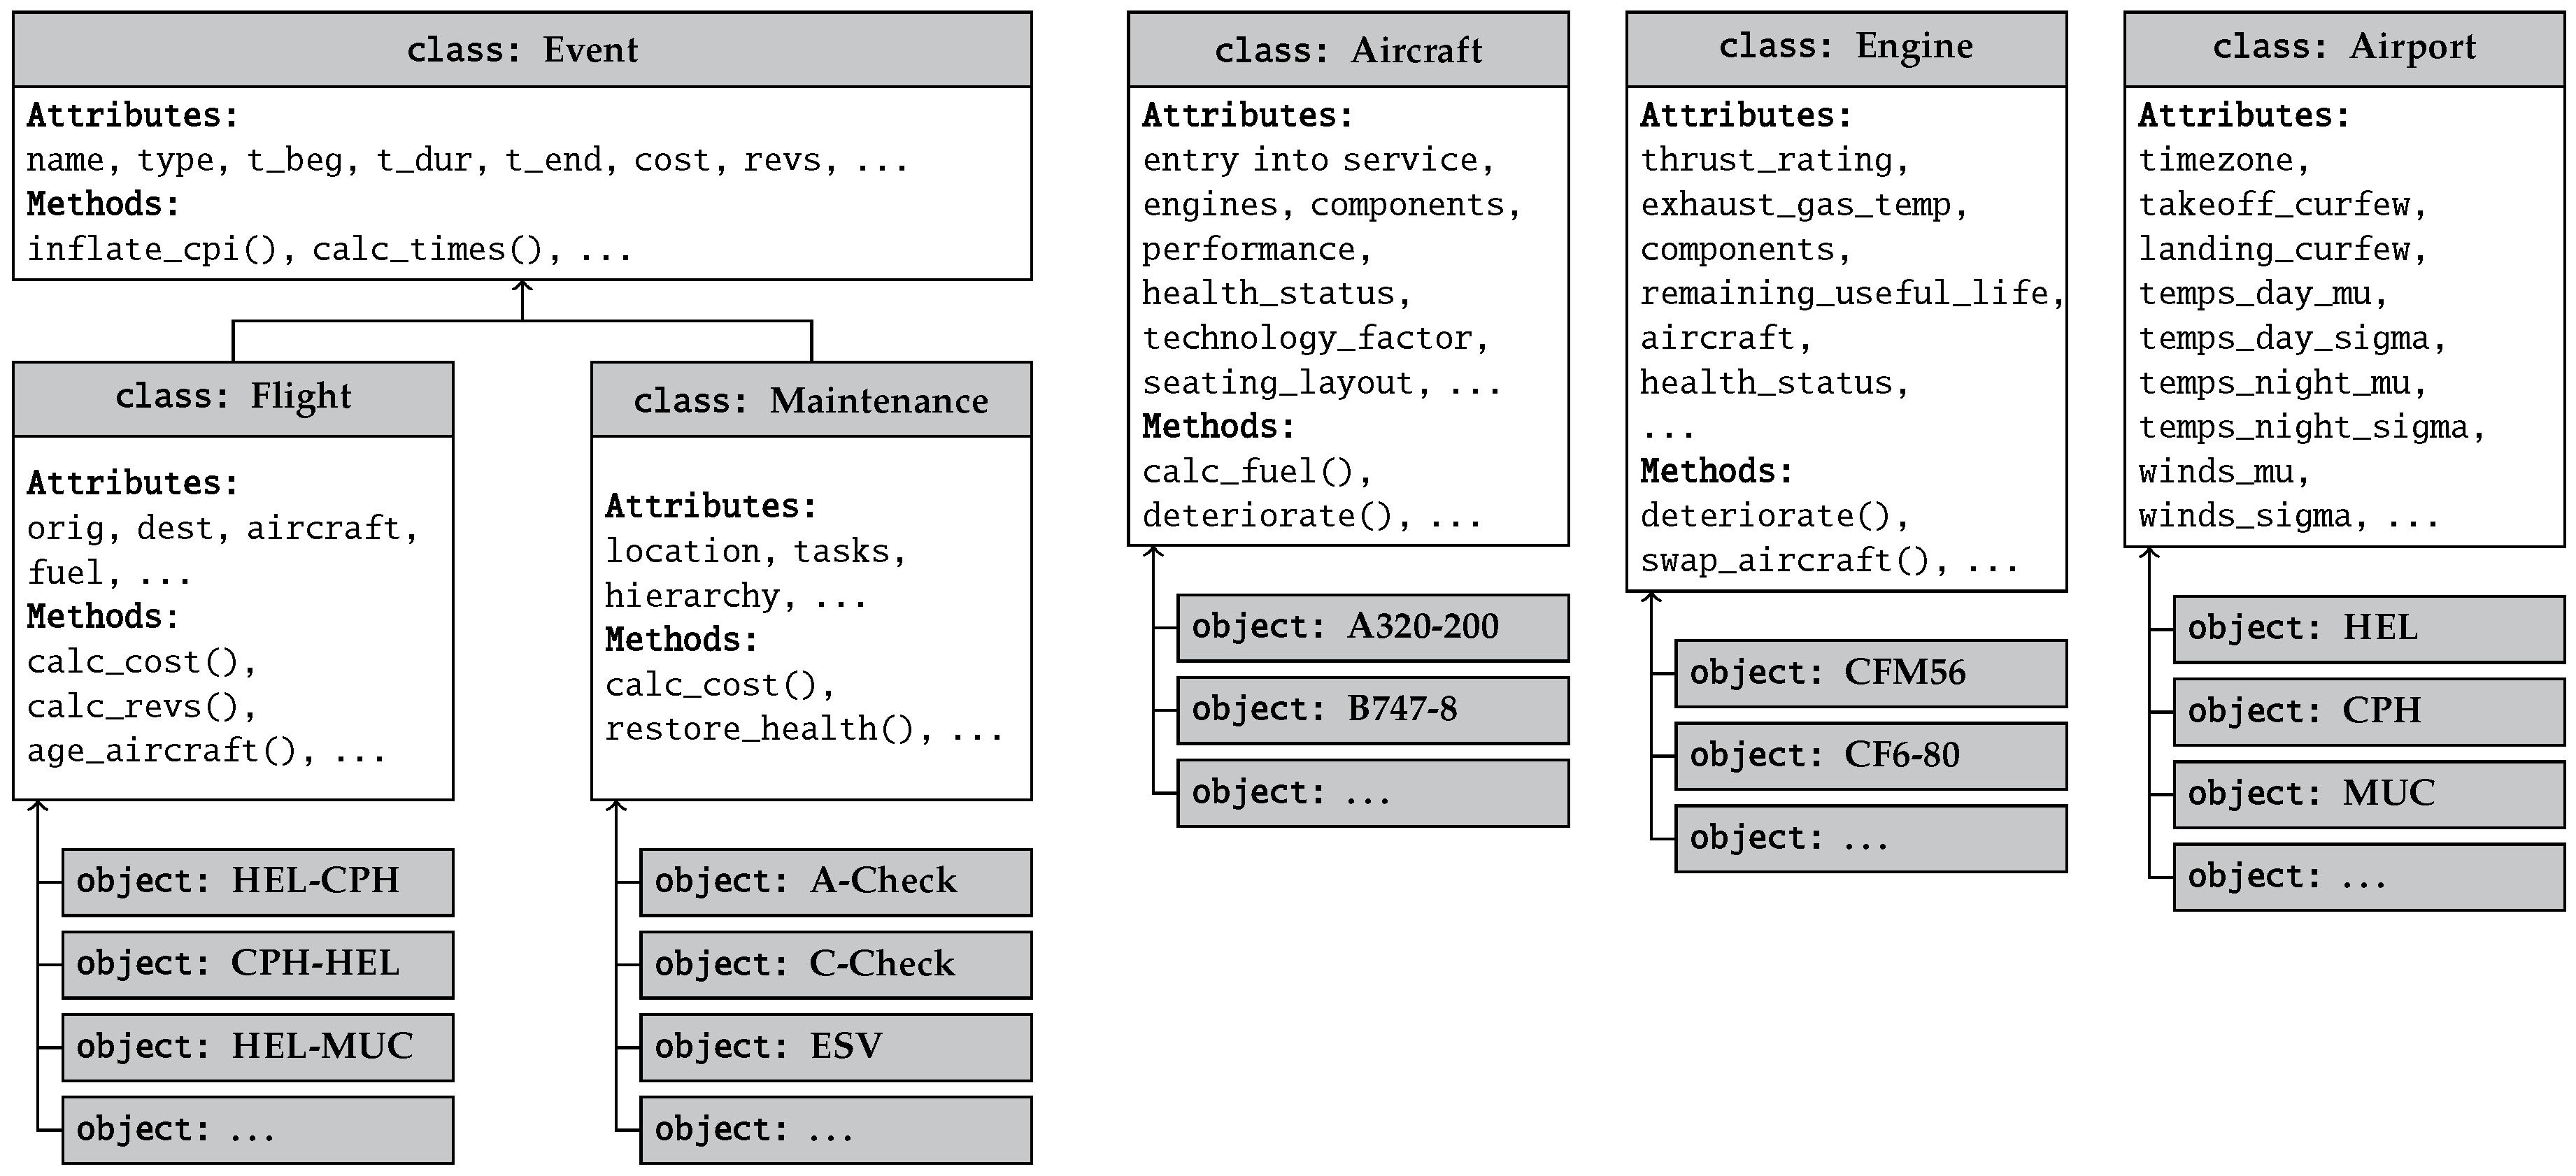Screen dimensions: 2576x1176
Task: Click the MUC airport object
Action: pyautogui.click(x=2369, y=794)
